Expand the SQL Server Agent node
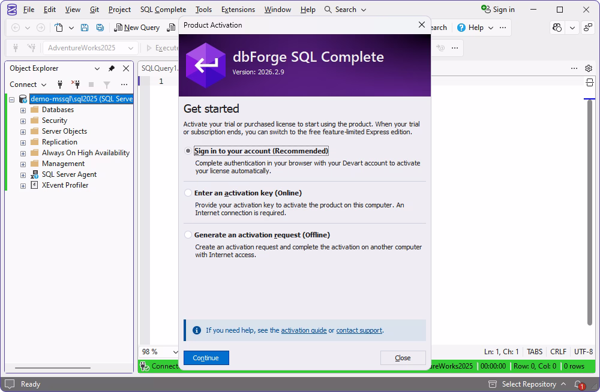This screenshot has width=600, height=392. click(x=23, y=175)
